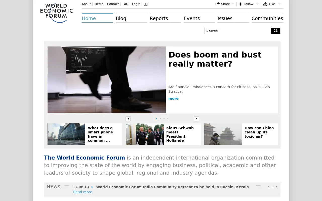This screenshot has width=322, height=201.
Task: Select the second carousel dot
Action: click(160, 119)
